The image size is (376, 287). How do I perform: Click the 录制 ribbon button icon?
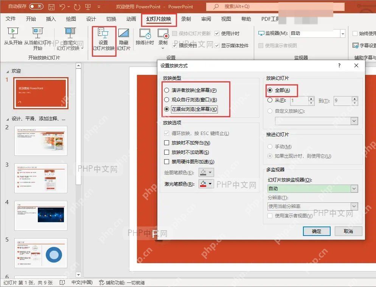163,34
